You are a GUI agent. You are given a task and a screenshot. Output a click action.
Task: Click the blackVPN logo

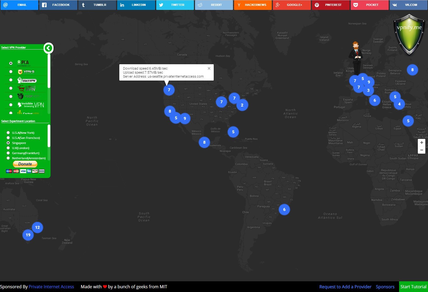pyautogui.click(x=27, y=80)
